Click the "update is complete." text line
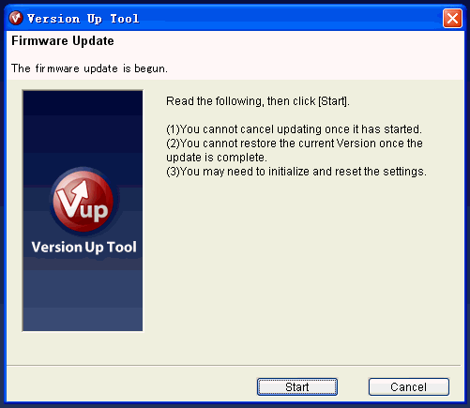The height and width of the screenshot is (408, 470). coord(217,158)
